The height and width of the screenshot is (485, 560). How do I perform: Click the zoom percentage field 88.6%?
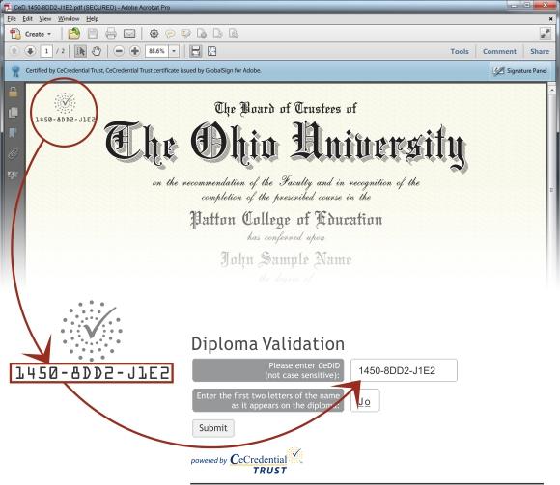pos(156,51)
